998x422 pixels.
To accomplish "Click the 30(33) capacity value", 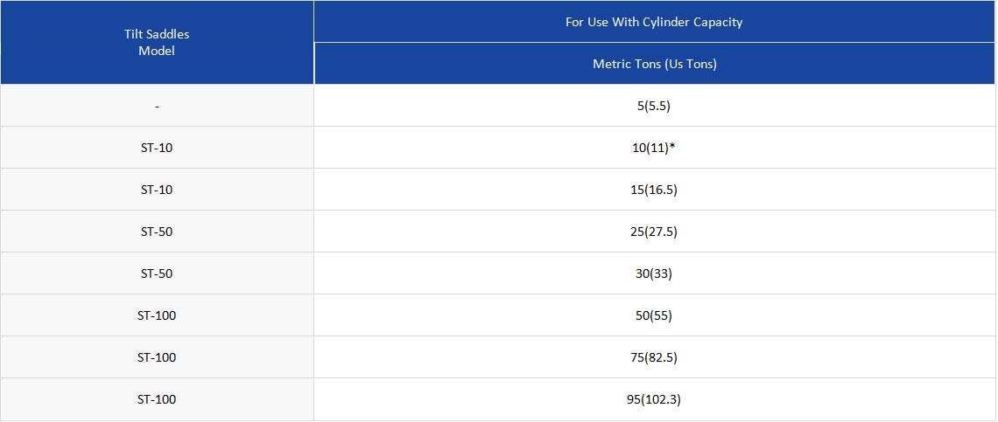I will (x=654, y=273).
